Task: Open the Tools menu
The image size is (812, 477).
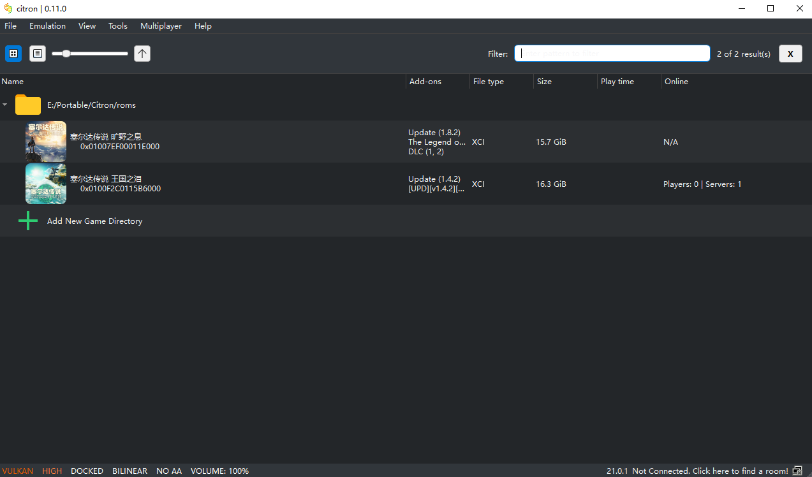Action: pyautogui.click(x=117, y=26)
